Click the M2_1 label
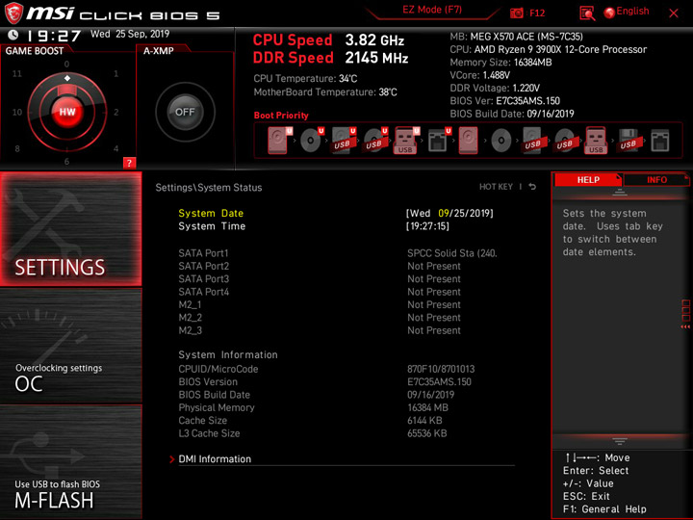Screen dimensions: 693x520 point(190,304)
